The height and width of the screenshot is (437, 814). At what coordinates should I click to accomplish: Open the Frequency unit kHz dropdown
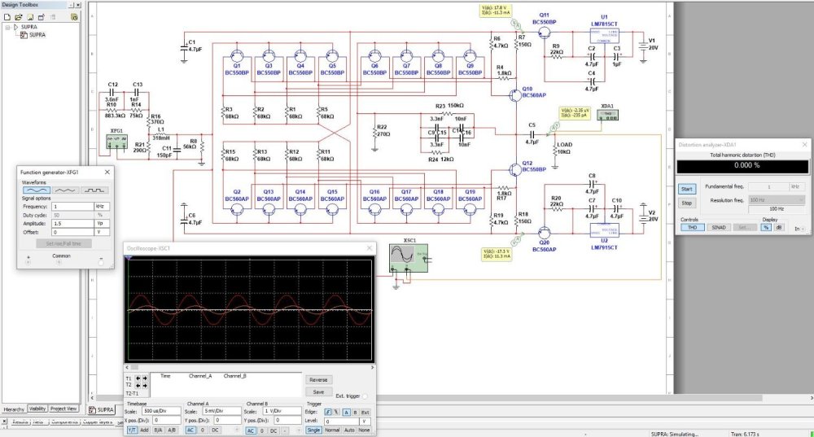102,207
